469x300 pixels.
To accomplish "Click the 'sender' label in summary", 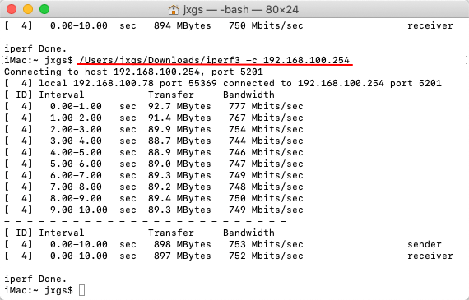I will (x=425, y=244).
